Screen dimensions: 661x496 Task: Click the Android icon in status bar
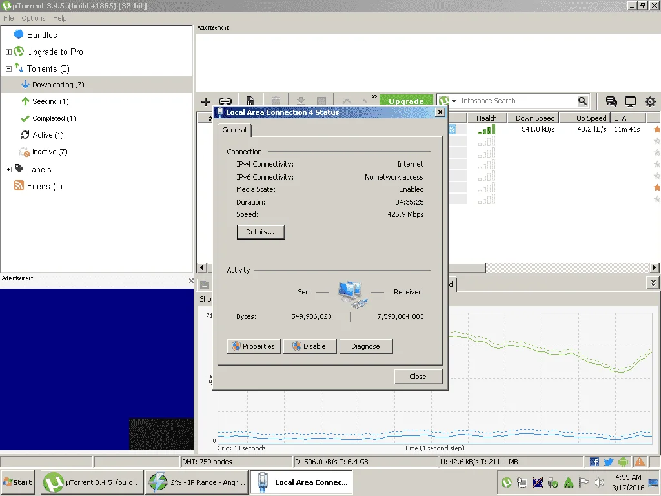623,462
